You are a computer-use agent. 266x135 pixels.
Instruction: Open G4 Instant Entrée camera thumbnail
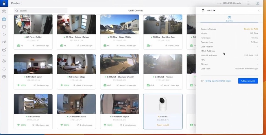click(x=76, y=104)
